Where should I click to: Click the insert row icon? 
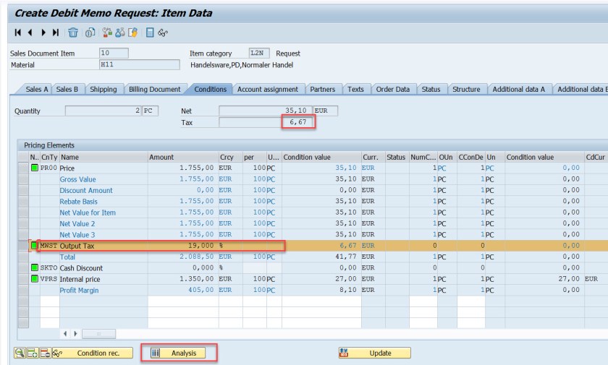click(x=32, y=353)
